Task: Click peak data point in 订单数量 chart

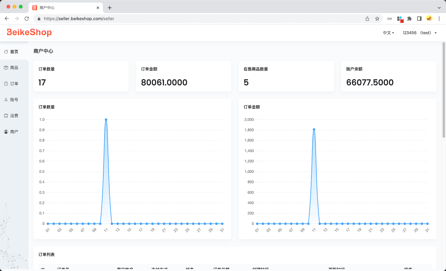Action: pos(106,120)
